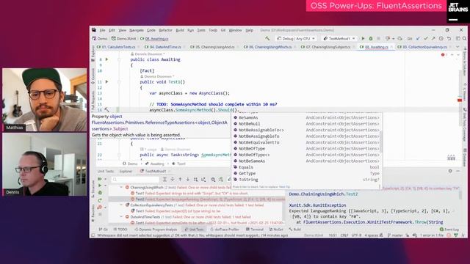Viewport: 470px width, 264px height.
Task: Click Collapse All icon in test toolbar
Action: (x=173, y=179)
